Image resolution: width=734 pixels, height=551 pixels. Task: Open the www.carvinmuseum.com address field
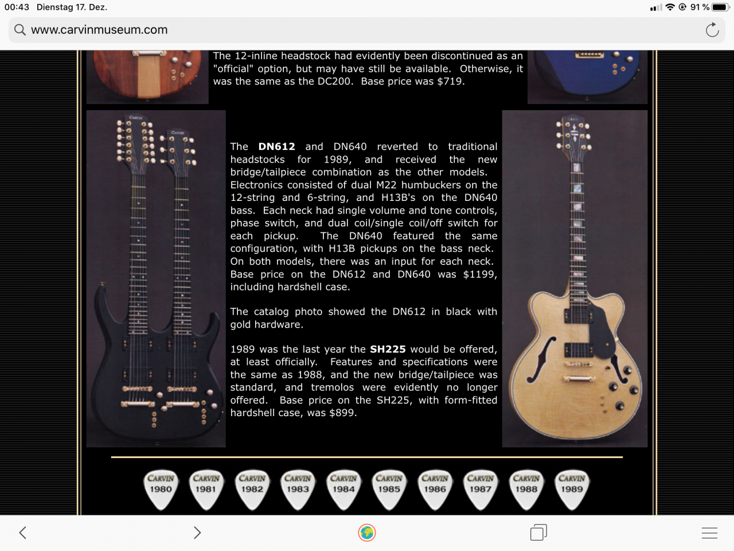point(367,30)
